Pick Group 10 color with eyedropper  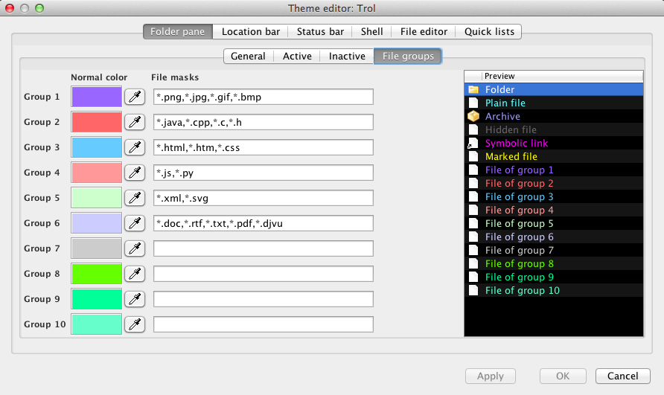135,324
